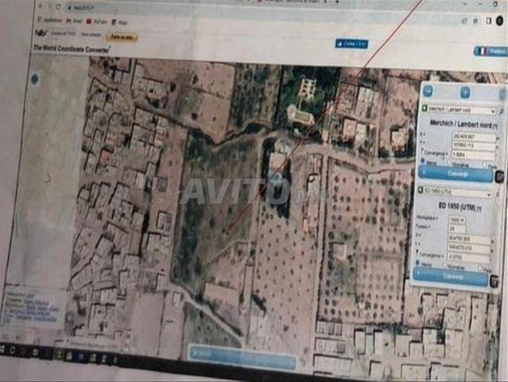Open the Gmail bookmark
Image resolution: width=508 pixels, height=382 pixels.
(x=77, y=21)
